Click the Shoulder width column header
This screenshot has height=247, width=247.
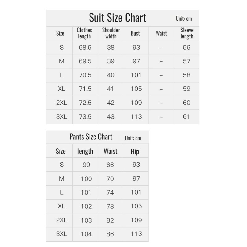click(111, 33)
